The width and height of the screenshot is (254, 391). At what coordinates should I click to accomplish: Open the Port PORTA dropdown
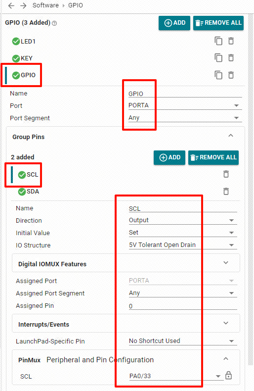pyautogui.click(x=185, y=105)
